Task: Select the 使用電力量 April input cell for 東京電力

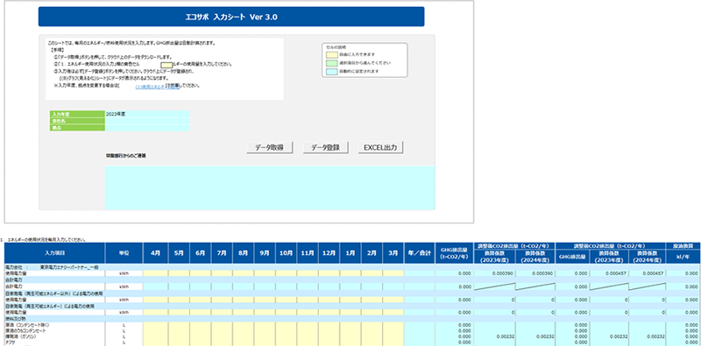Action: [x=156, y=273]
